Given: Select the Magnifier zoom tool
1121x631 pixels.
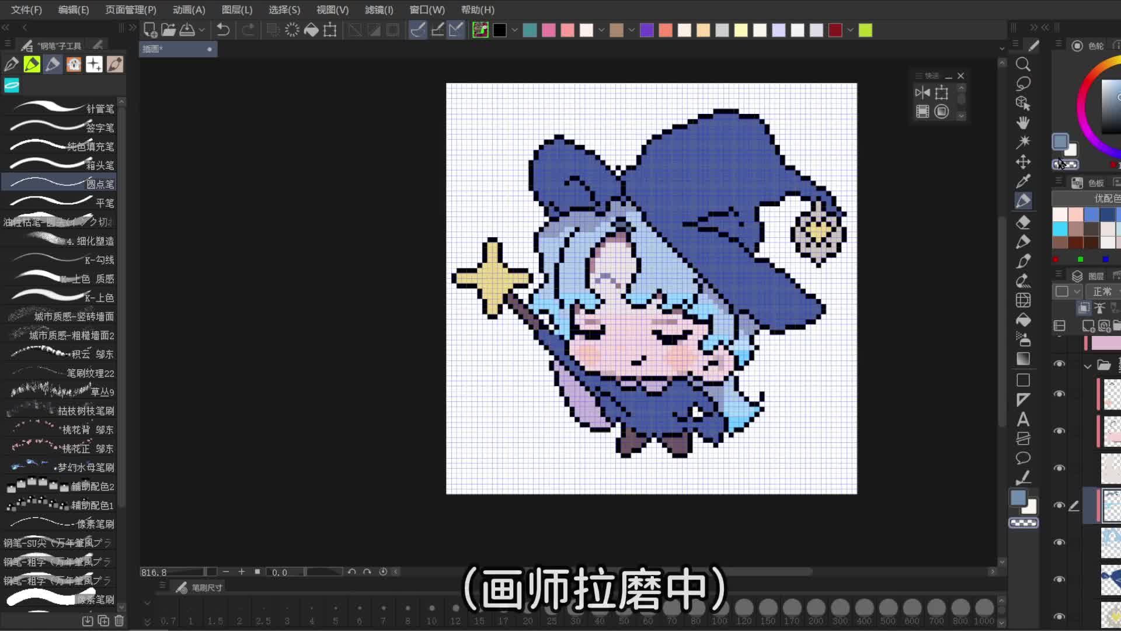Looking at the screenshot, I should (x=1023, y=64).
